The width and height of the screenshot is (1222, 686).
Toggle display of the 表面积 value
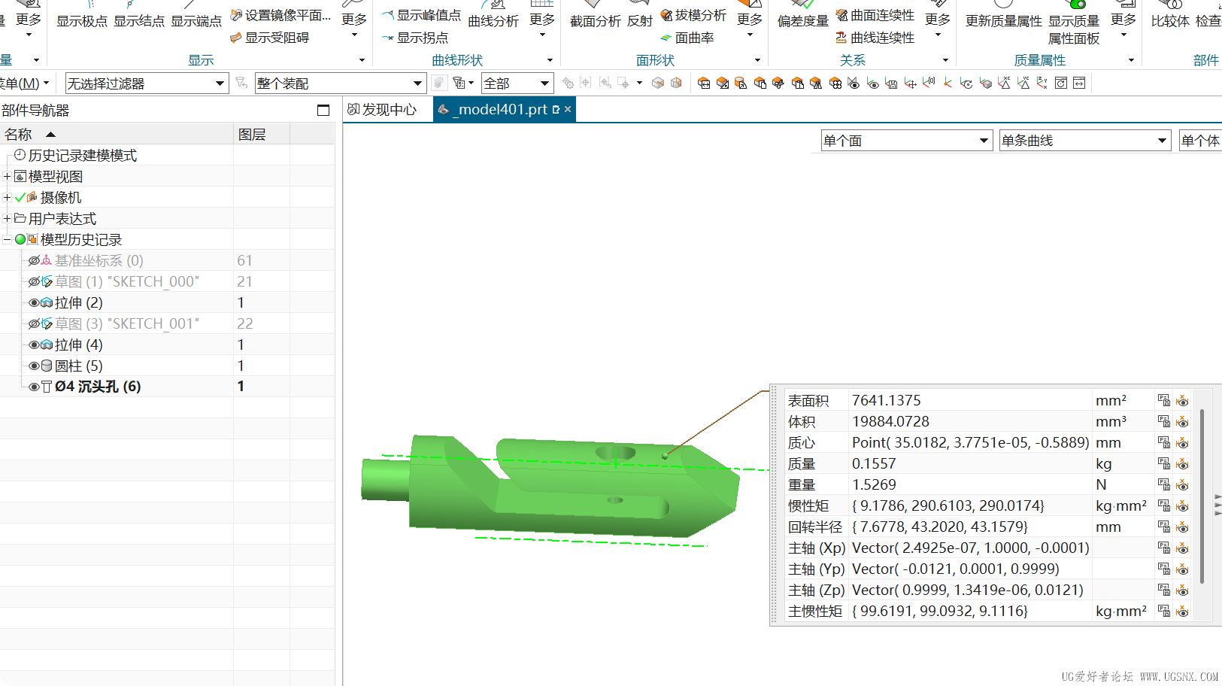(1182, 400)
